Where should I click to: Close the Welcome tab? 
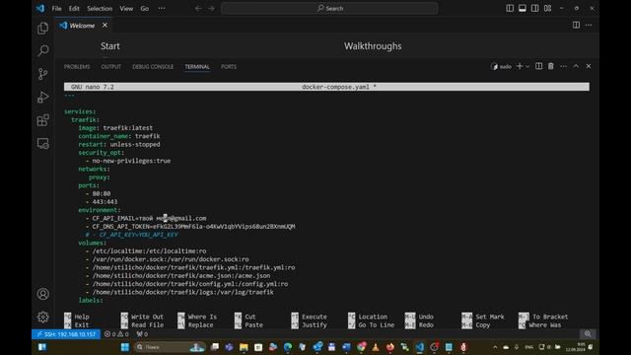click(x=105, y=26)
